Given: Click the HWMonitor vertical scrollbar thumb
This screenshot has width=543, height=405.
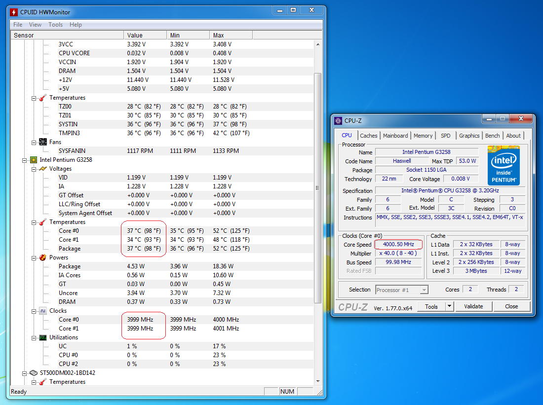Looking at the screenshot, I should point(318,188).
